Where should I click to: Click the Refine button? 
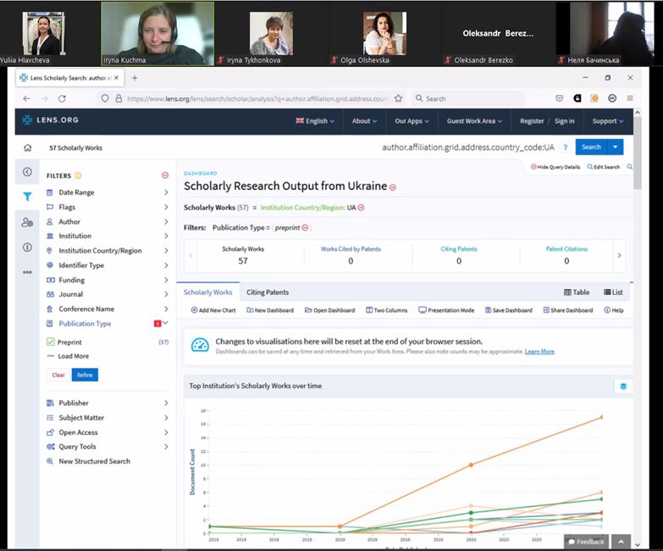point(85,375)
